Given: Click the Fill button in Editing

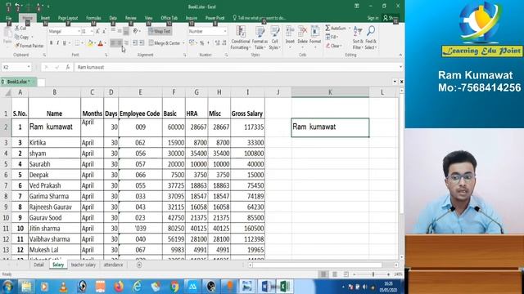Looking at the screenshot, I should (x=331, y=37).
